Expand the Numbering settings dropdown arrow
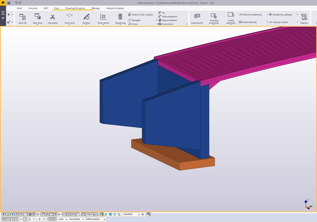This screenshot has height=222, width=317. (297, 15)
